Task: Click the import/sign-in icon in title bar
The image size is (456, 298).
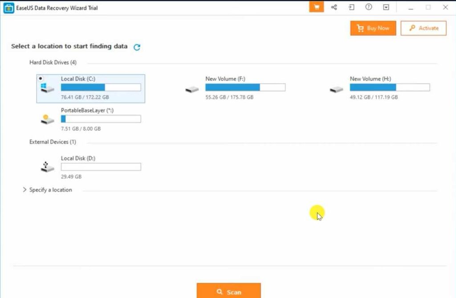Action: 351,7
